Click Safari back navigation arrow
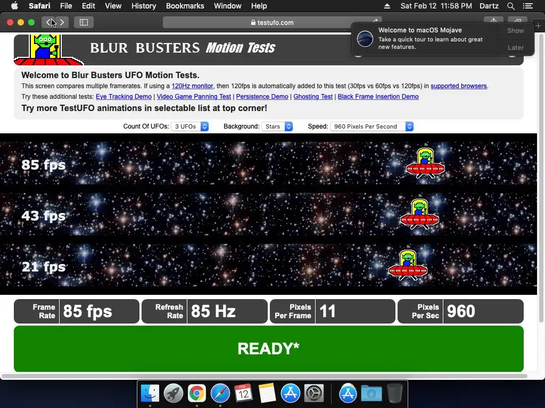 pyautogui.click(x=48, y=22)
